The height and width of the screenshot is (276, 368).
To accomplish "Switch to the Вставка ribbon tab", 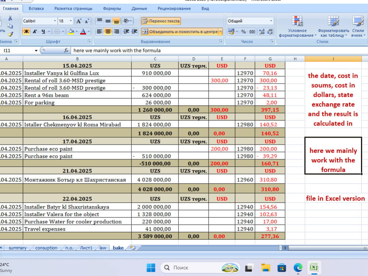I will tap(36, 8).
